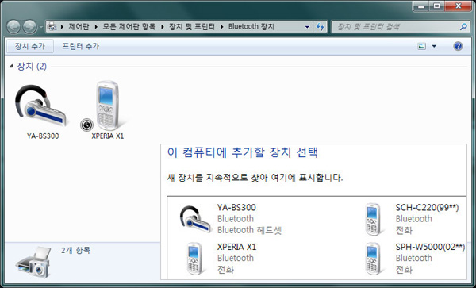Select the Bluetooth 장치 breadcrumb
This screenshot has width=476, height=288.
click(251, 27)
